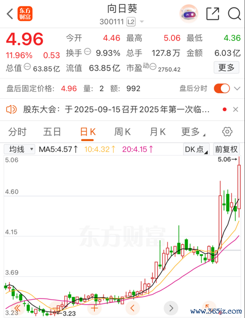Open the search magnifier icon
245x318 pixels.
pos(234,14)
